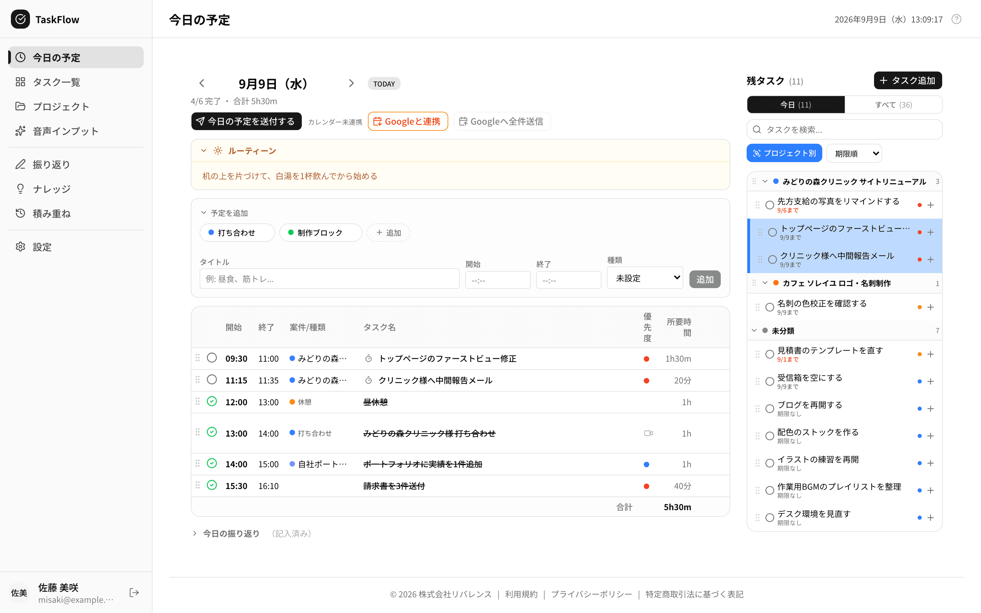
Task: Switch to すべて (36) tab
Action: tap(893, 105)
